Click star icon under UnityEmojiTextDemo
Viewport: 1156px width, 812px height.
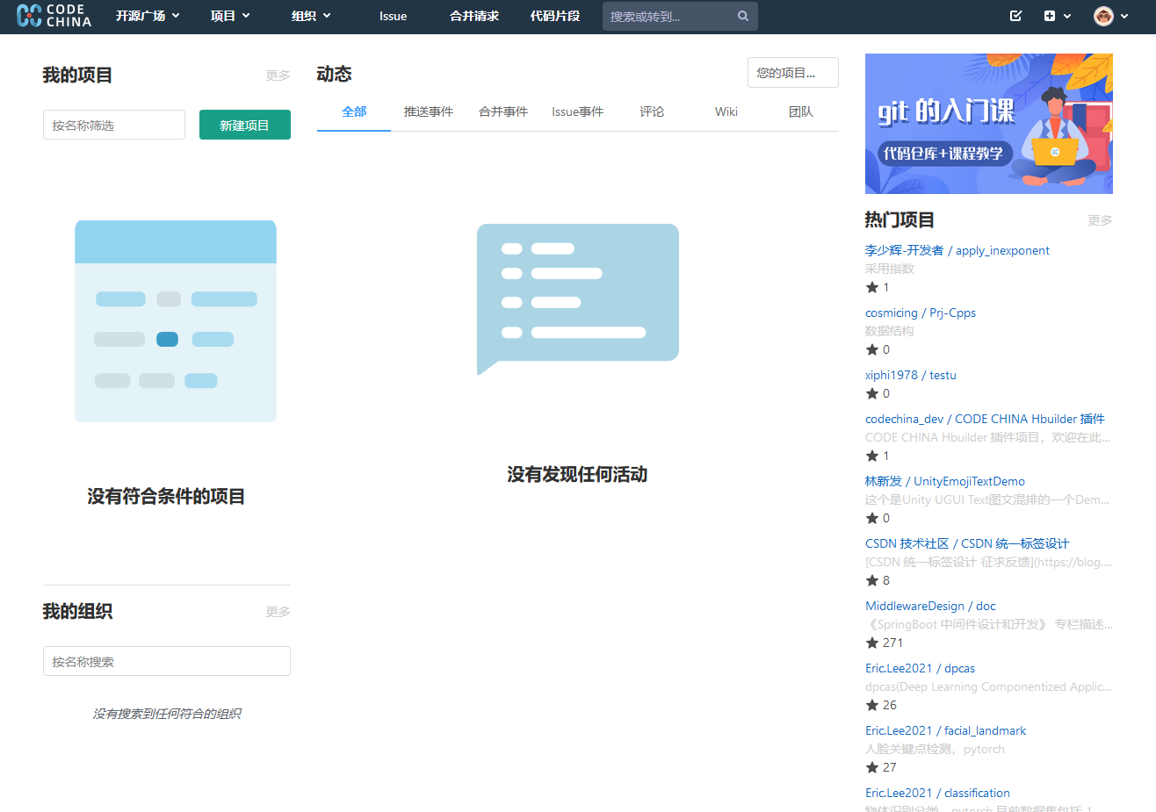(872, 519)
